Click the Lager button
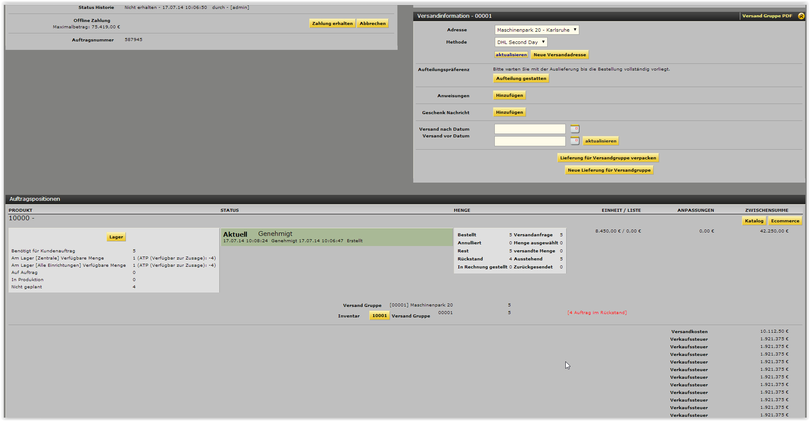The image size is (810, 421). click(116, 237)
